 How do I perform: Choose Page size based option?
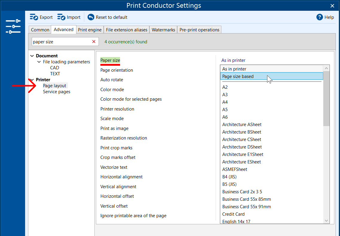[238, 76]
